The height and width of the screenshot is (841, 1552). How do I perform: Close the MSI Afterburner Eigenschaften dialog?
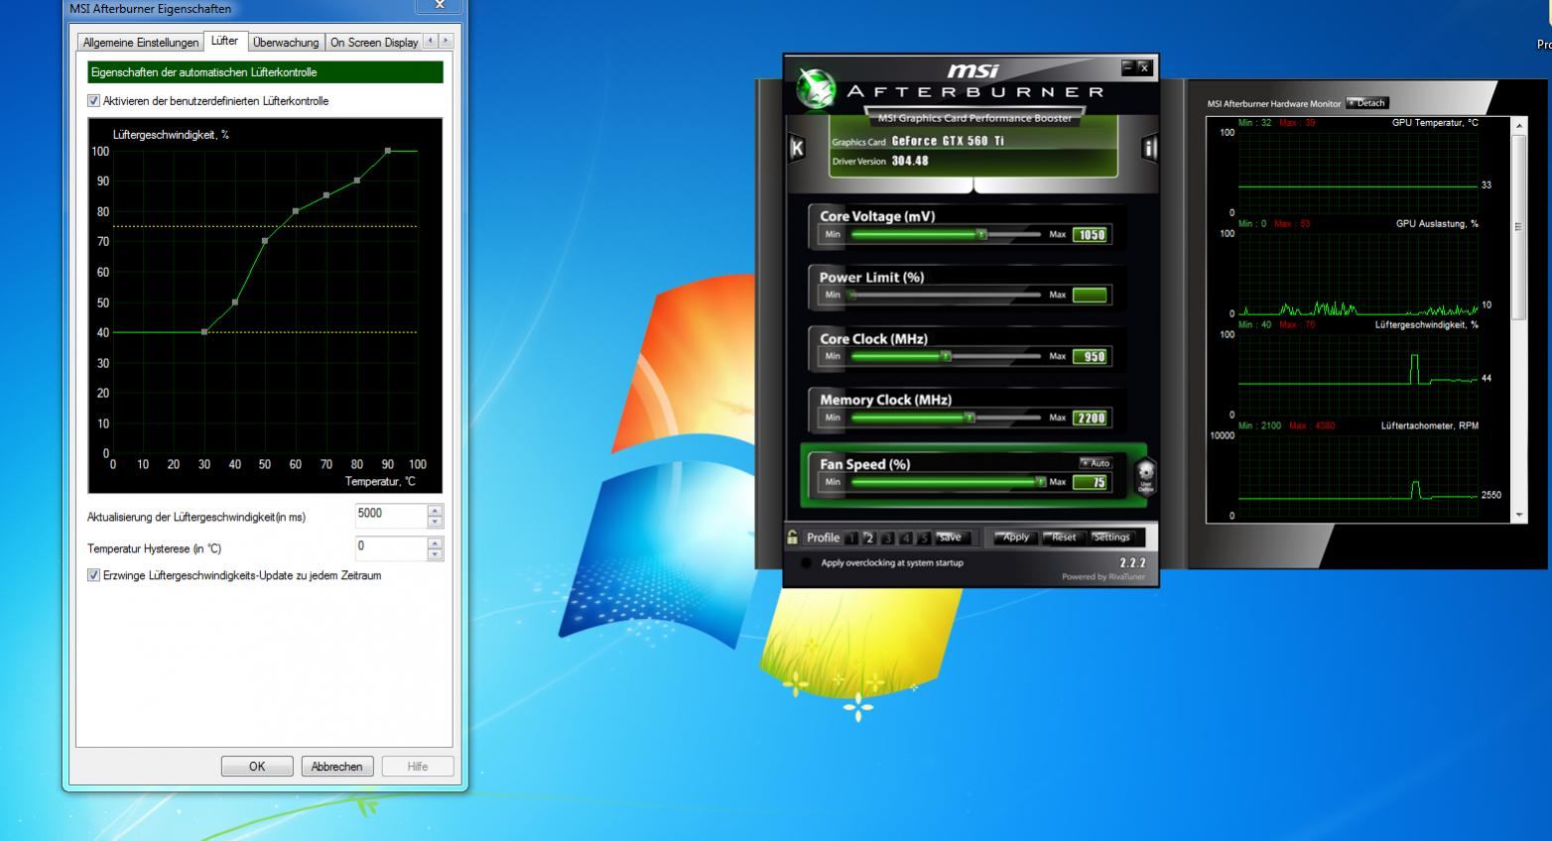coord(441,5)
